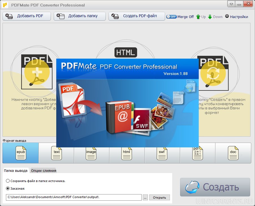255x206 pixels.
Task: Choose the text output format icon
Action: click(x=57, y=153)
